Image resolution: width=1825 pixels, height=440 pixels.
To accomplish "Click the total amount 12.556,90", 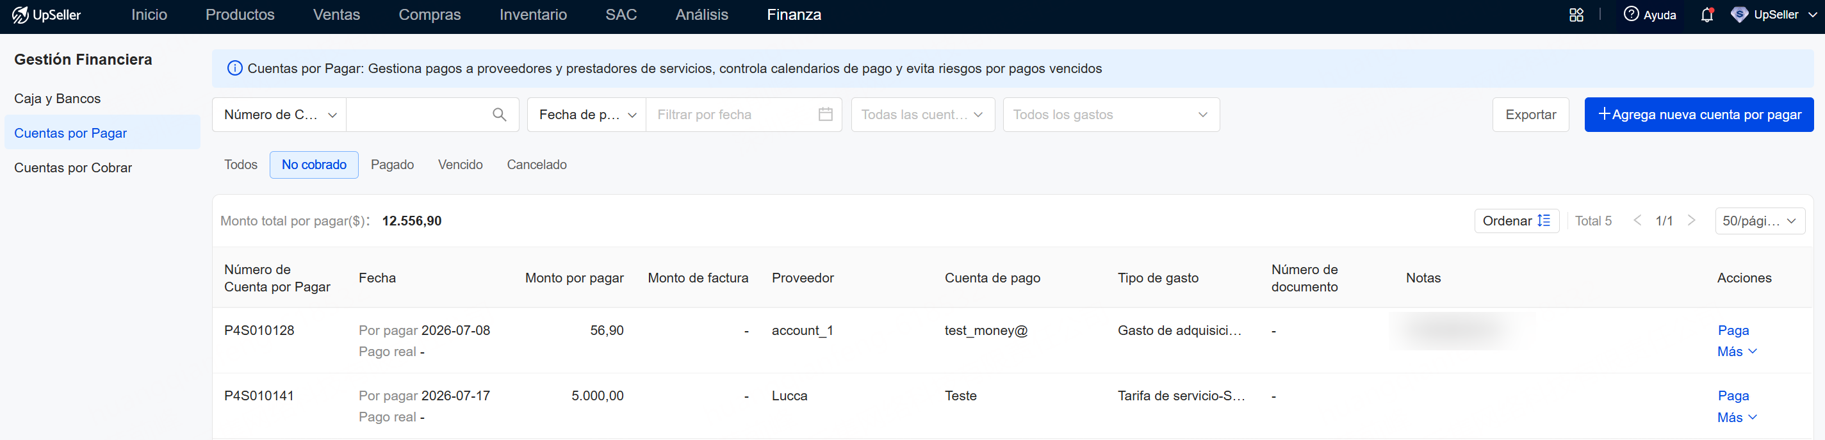I will click(412, 221).
